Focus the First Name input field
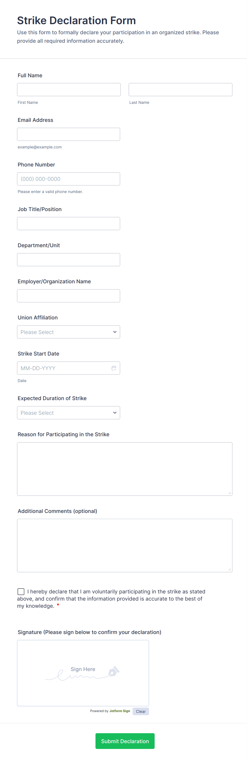 click(x=69, y=90)
